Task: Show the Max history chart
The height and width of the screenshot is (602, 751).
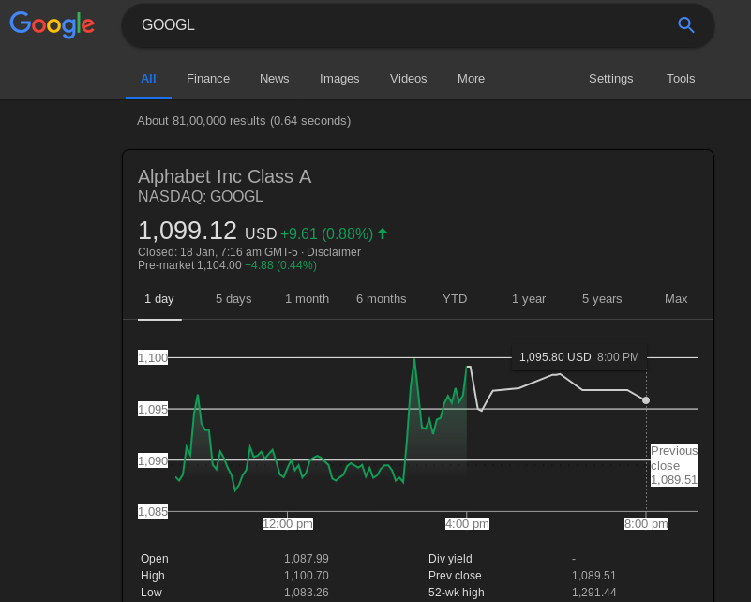Action: tap(676, 298)
